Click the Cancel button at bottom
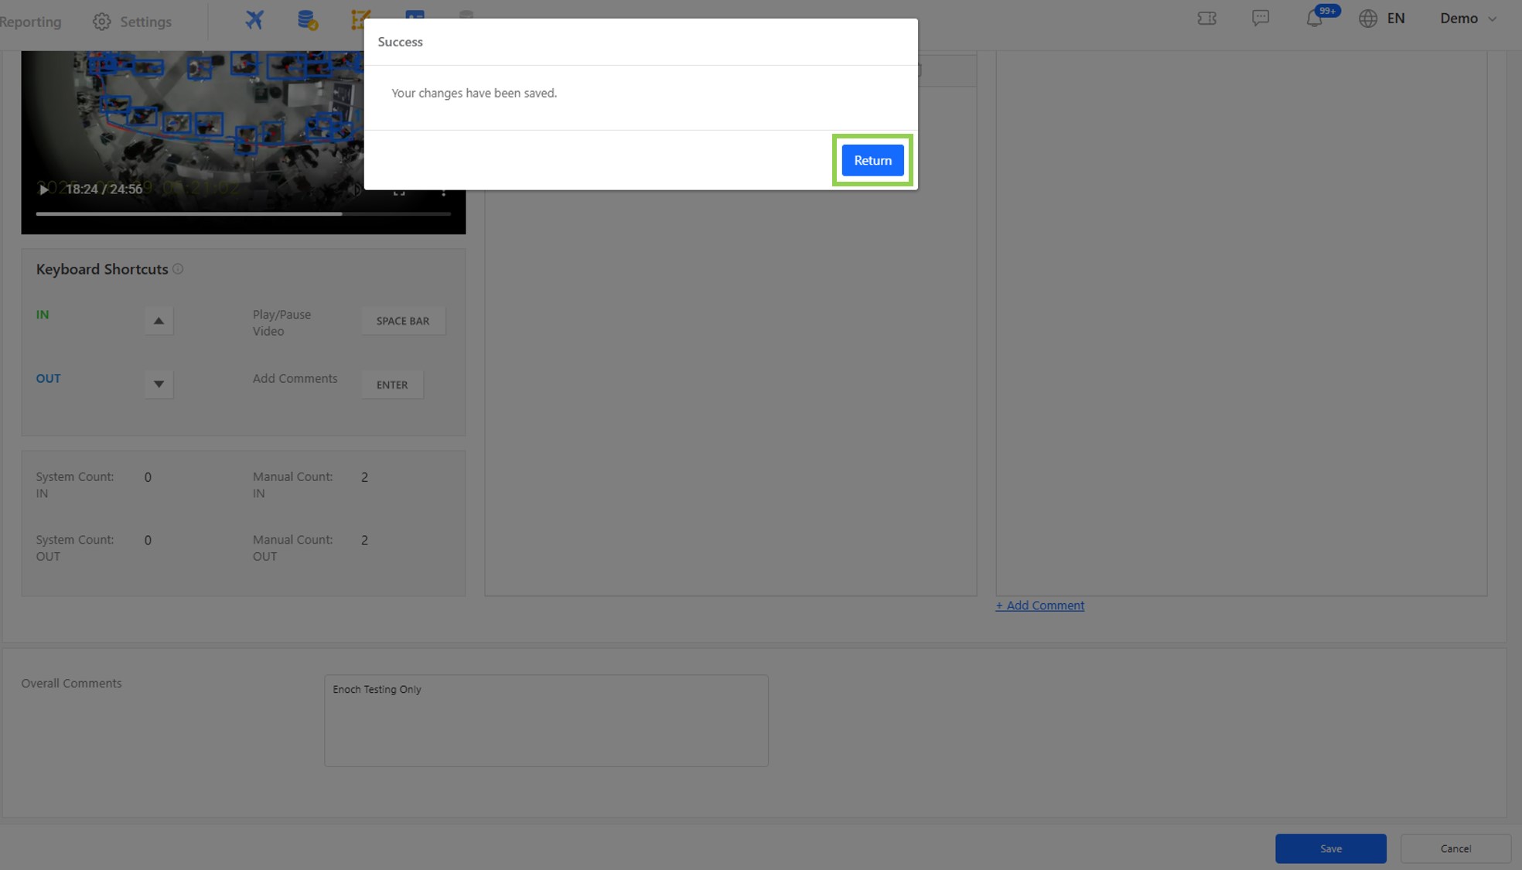 [x=1455, y=848]
